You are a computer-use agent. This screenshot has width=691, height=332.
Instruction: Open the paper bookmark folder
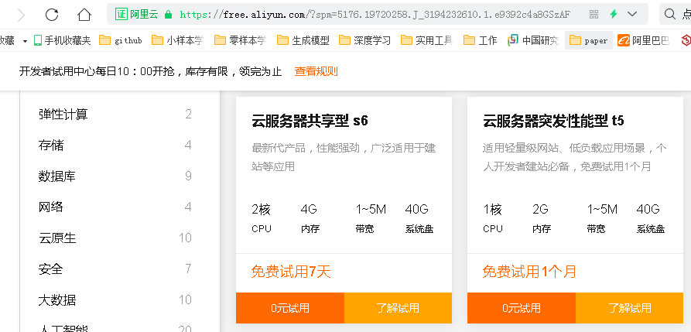pos(589,40)
